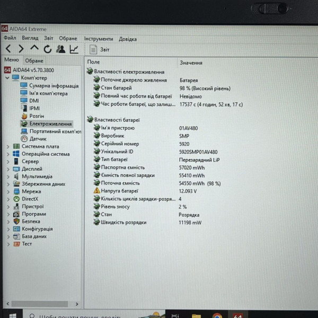318x318 pixels.
Task: Click the Конфігурація tree icon
Action: [16, 229]
